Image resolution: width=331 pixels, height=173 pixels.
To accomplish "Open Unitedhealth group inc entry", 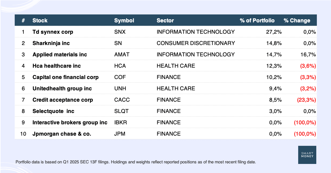I will pos(166,88).
